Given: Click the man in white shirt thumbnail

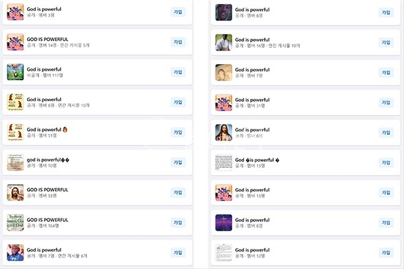Looking at the screenshot, I should [224, 42].
